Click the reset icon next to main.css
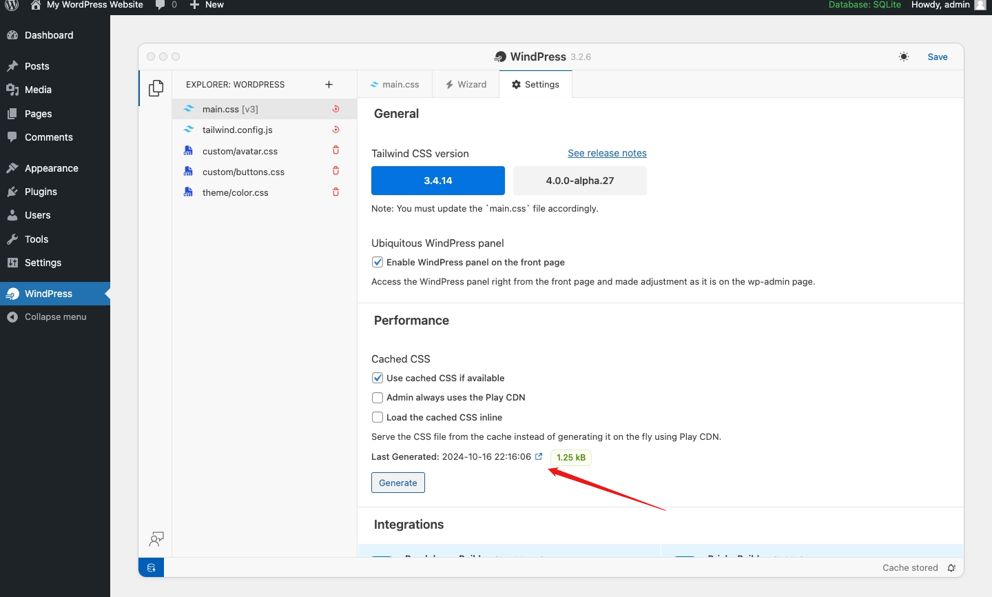The image size is (992, 597). tap(335, 109)
